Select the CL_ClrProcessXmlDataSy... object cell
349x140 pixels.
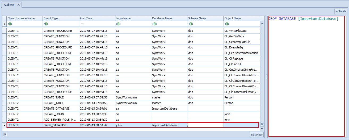[x=241, y=92]
